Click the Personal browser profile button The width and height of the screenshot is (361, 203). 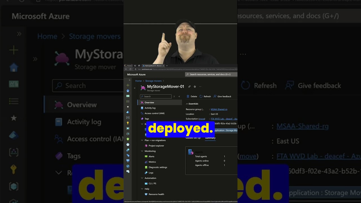[x=128, y=66]
